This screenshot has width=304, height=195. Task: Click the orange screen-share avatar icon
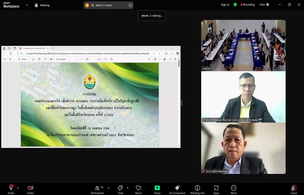pos(87,5)
